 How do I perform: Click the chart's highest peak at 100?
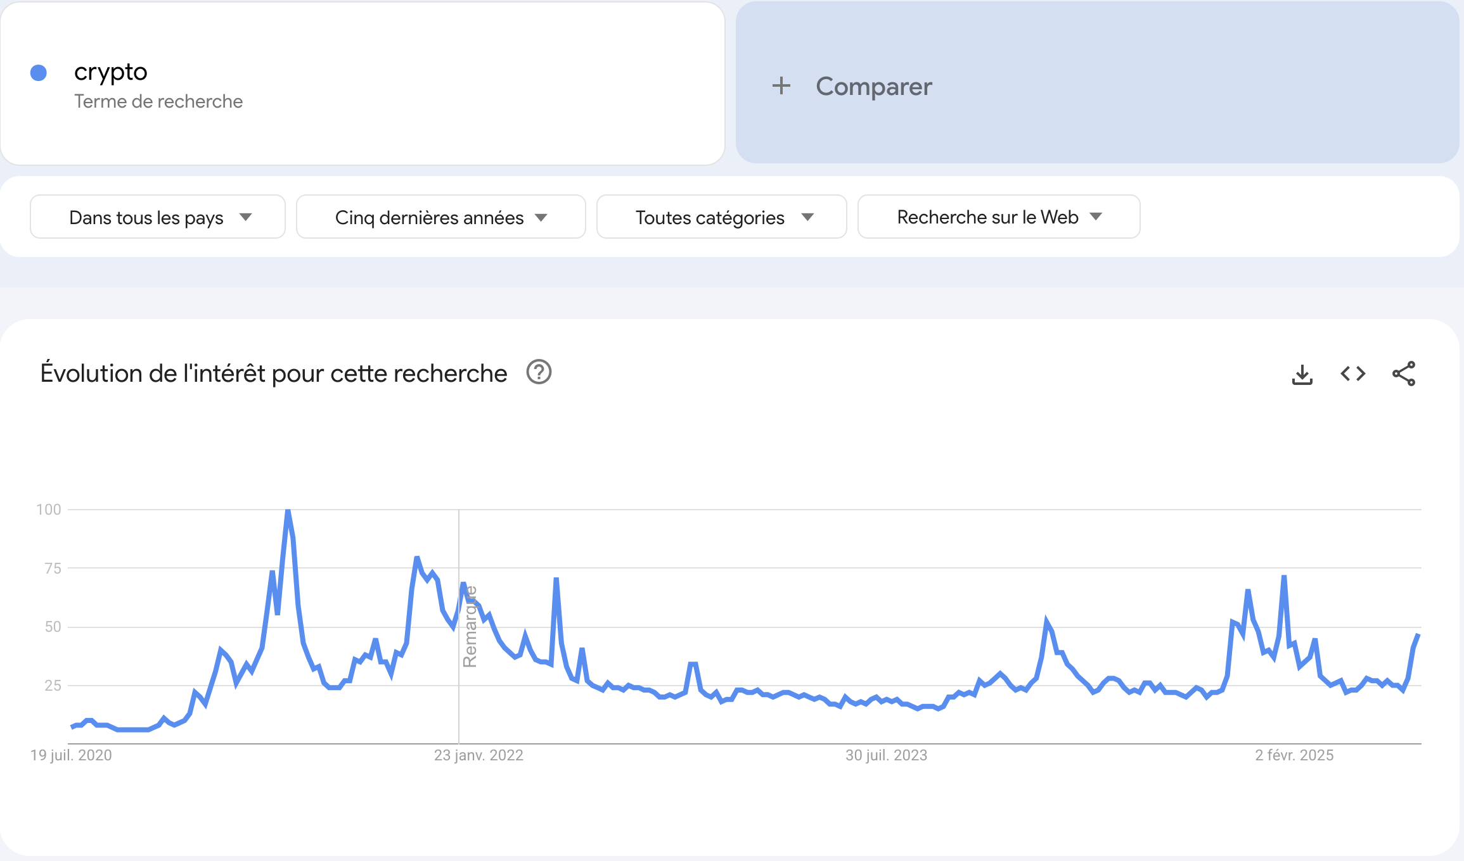tap(287, 510)
